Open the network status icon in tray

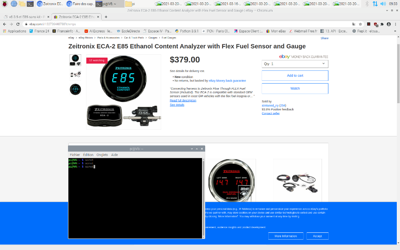(375, 4)
